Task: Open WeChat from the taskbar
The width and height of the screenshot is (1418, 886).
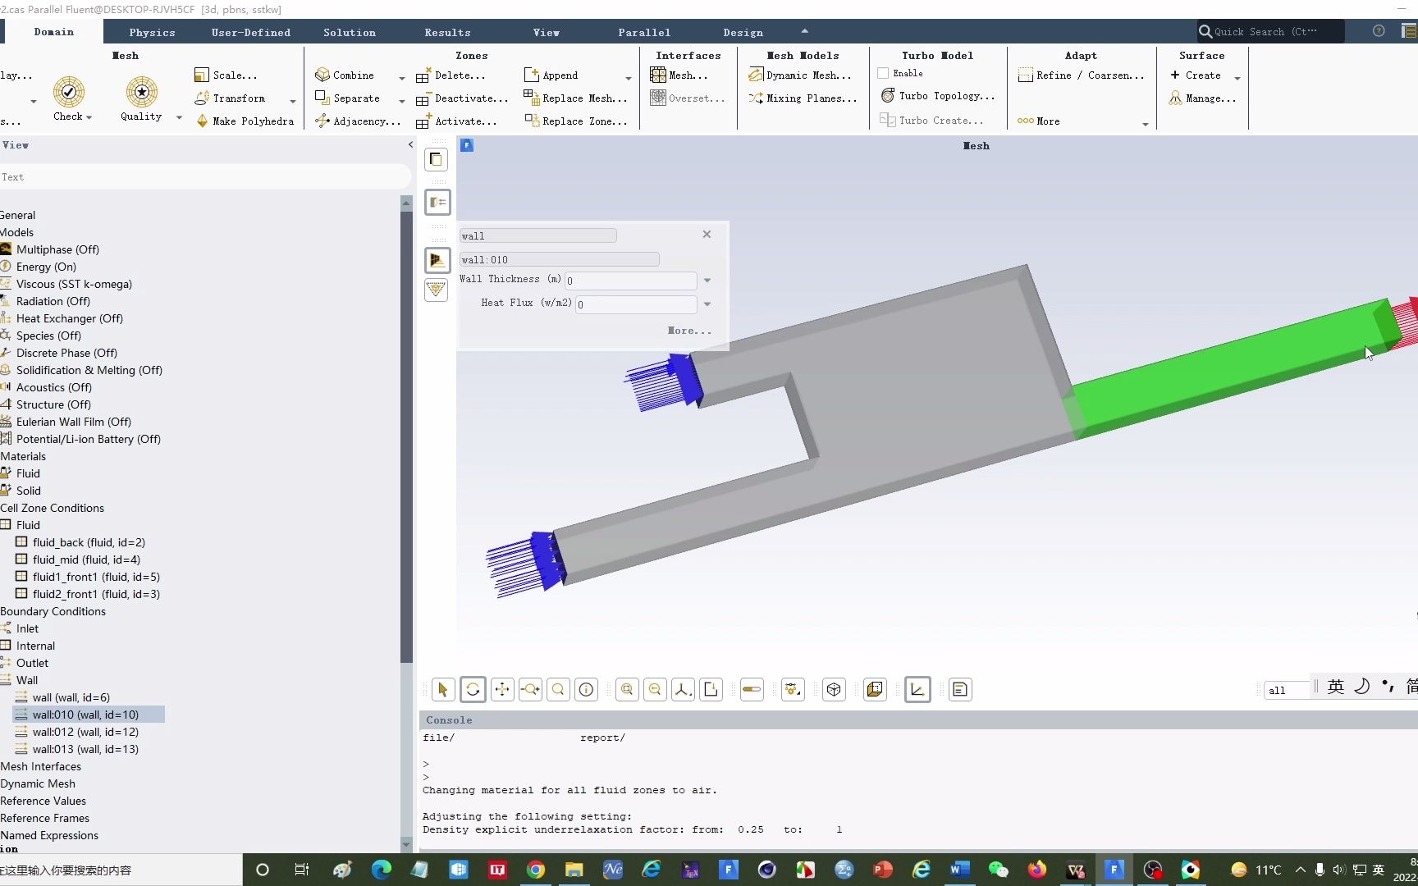Action: (x=998, y=870)
